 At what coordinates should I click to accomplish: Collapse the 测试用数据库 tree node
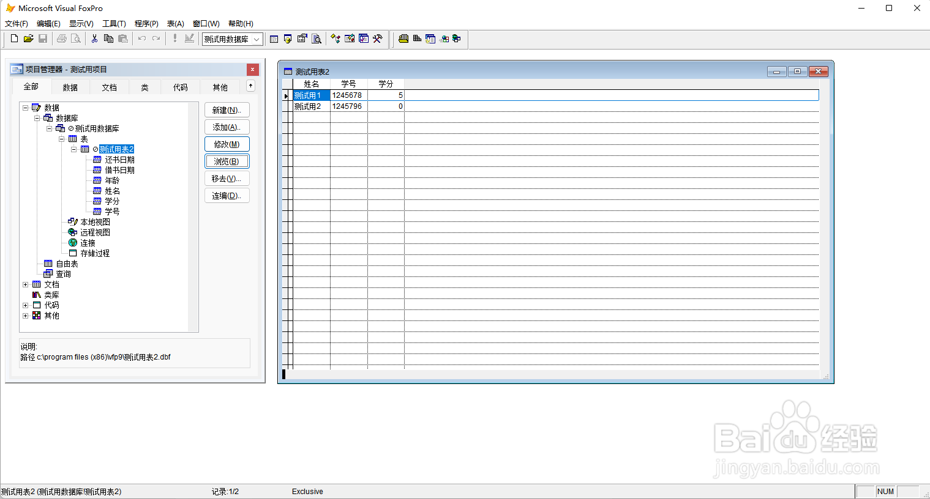pos(50,128)
